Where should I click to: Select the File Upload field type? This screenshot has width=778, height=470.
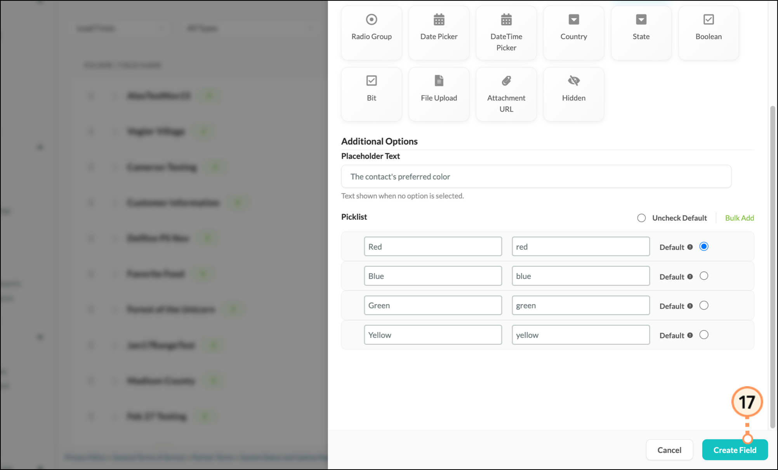(439, 94)
